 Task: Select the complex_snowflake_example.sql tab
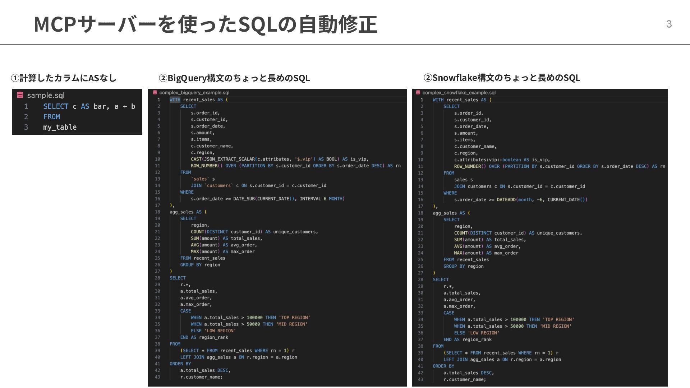[459, 93]
